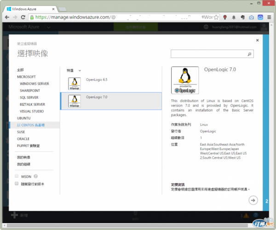Click the warning triangle notification icon
Viewport: 276px width, 230px height.
pyautogui.click(x=246, y=215)
